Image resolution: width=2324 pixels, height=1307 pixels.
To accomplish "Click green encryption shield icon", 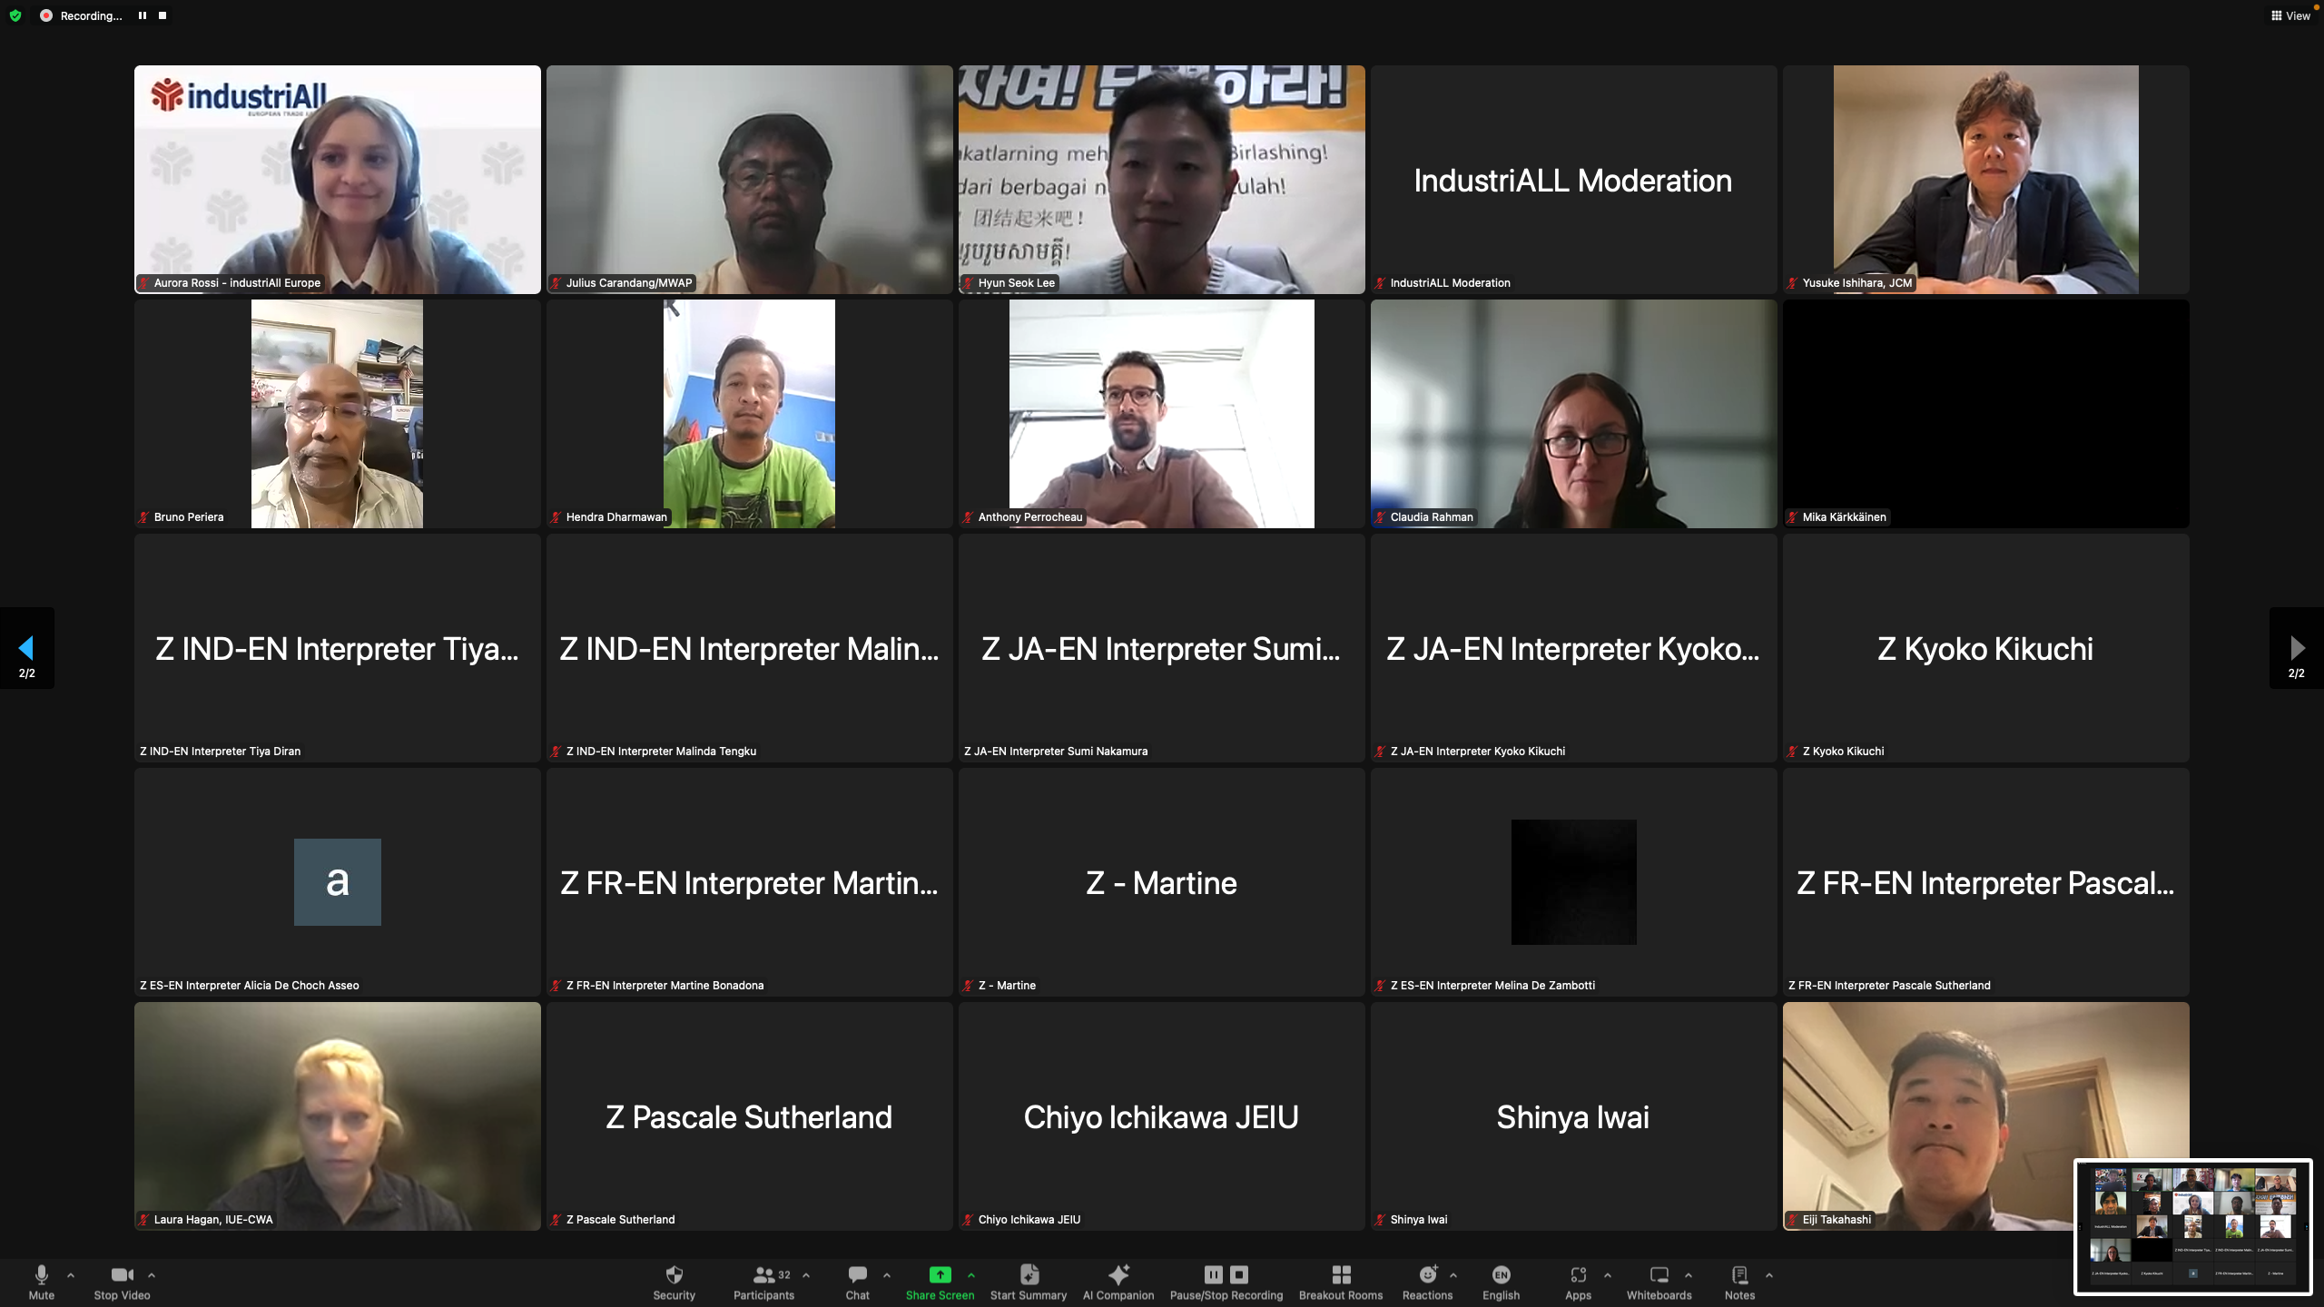I will coord(15,15).
